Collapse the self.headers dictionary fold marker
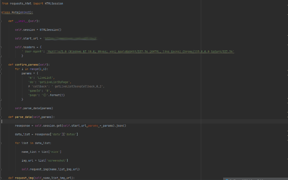Image resolution: width=288 pixels, height=180 pixels. coord(1,47)
